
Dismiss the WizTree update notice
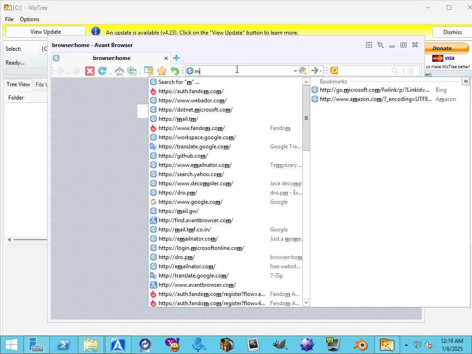coord(452,32)
